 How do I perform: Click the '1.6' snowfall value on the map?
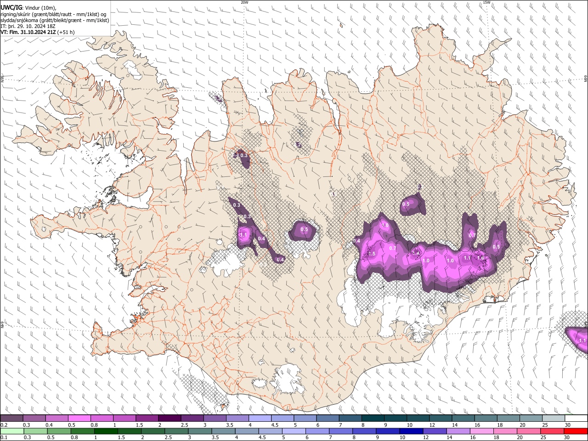click(x=481, y=258)
